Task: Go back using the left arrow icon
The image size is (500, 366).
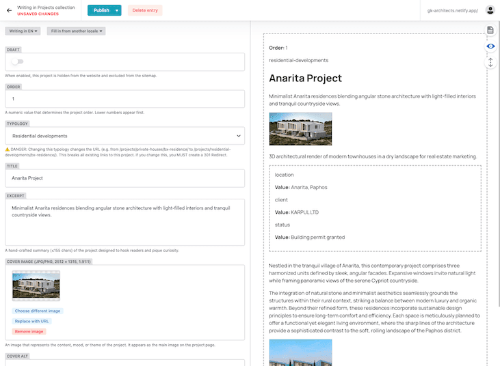Action: 10,10
